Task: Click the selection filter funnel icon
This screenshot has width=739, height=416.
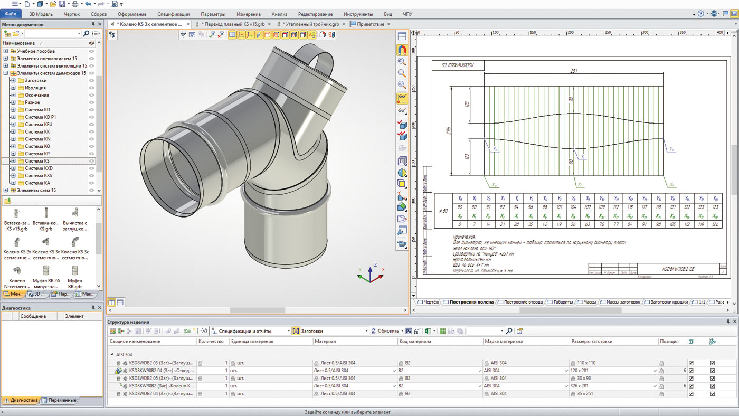Action: (x=183, y=35)
